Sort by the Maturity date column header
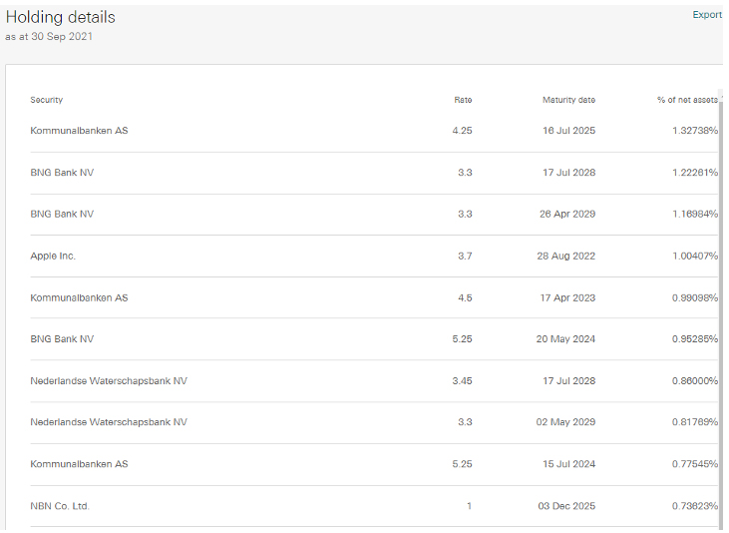 (x=568, y=100)
